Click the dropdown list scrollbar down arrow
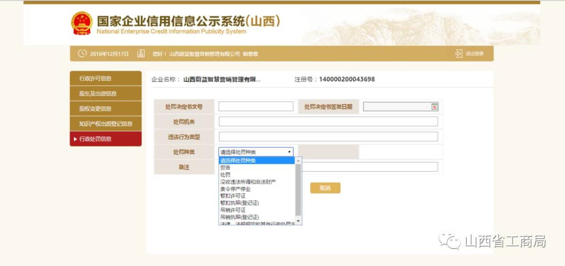This screenshot has width=565, height=266. point(298,221)
